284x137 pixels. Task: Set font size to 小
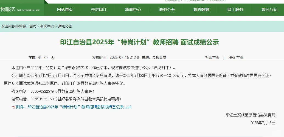coord(40,58)
